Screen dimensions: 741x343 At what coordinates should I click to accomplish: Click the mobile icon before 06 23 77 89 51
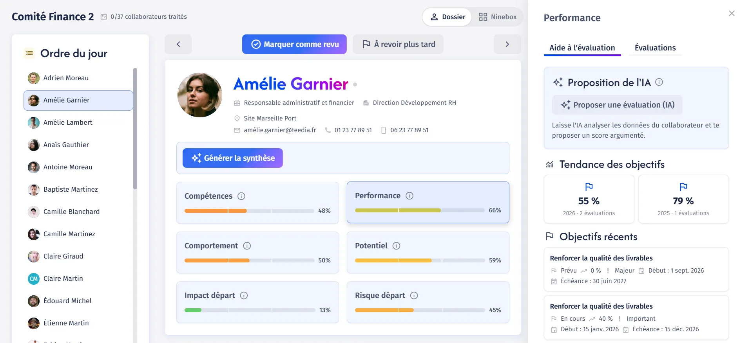(x=384, y=130)
